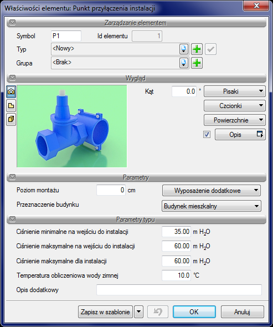273x327 pixels.
Task: Add new group with green plus icon
Action: coord(197,63)
